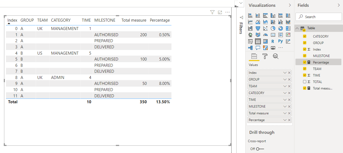Select the Gauge visual
The height and width of the screenshot is (153, 343).
(x=265, y=35)
